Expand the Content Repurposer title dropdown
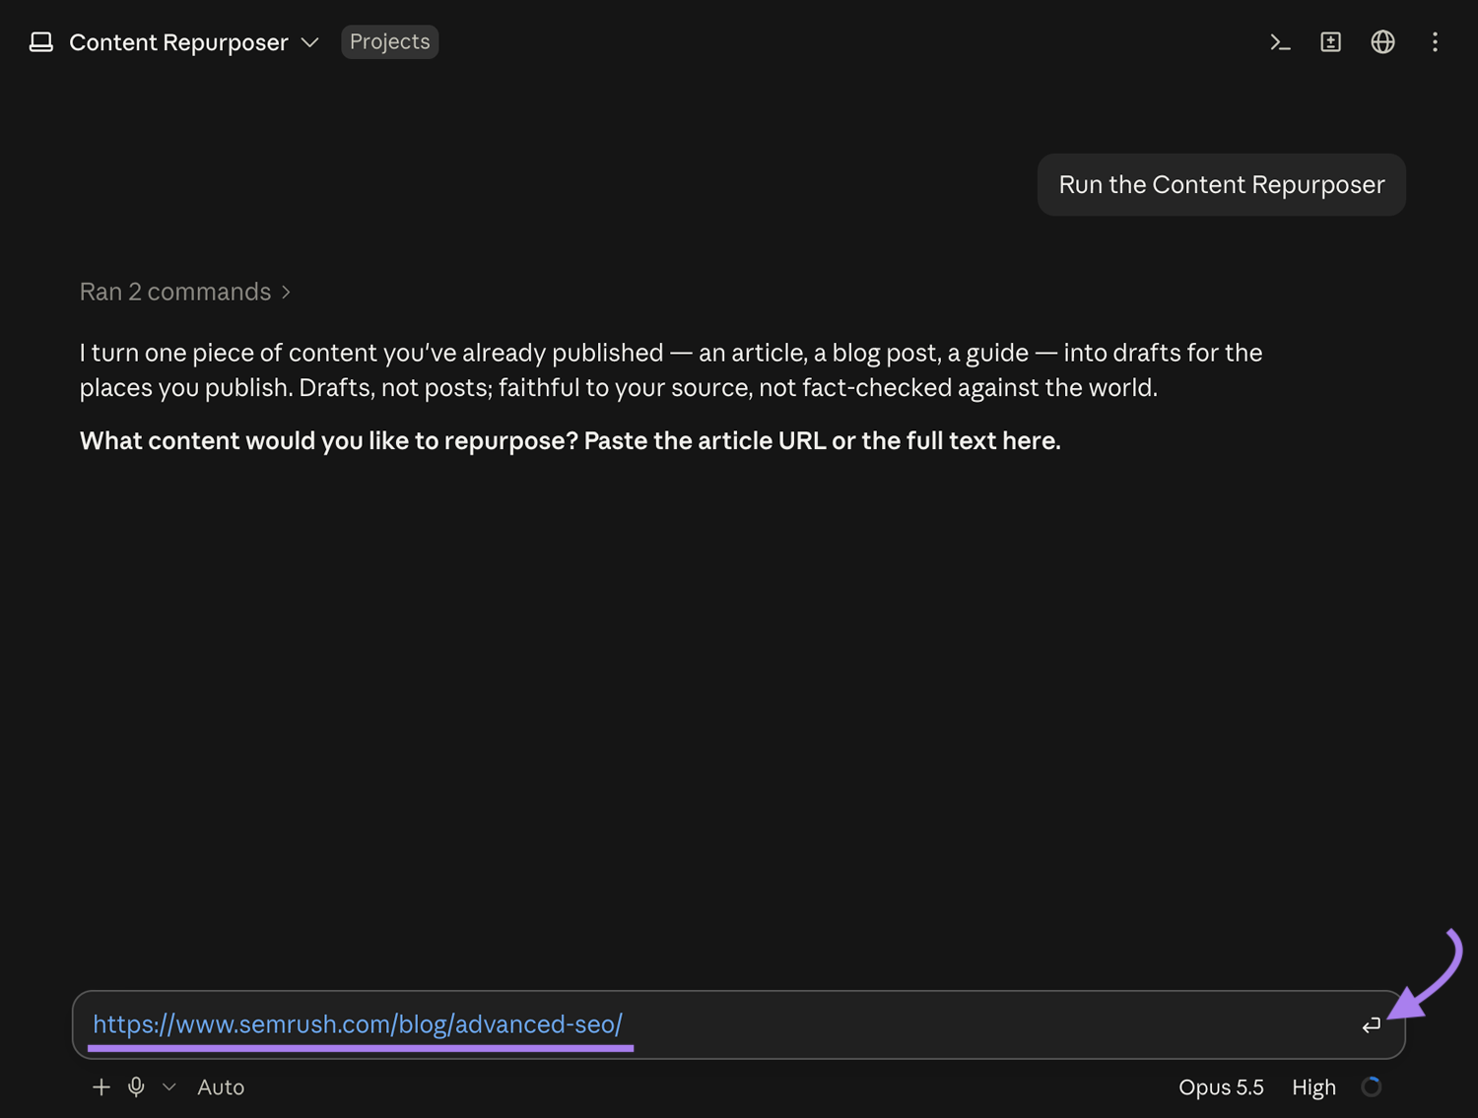This screenshot has height=1118, width=1478. 309,42
